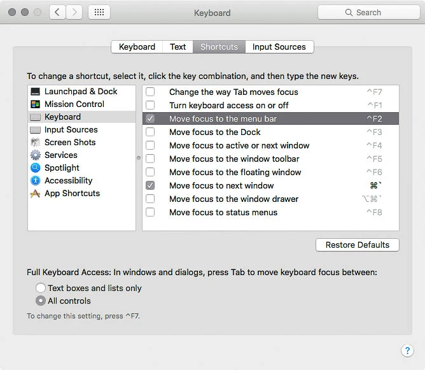Open help with the question mark button

(x=407, y=350)
